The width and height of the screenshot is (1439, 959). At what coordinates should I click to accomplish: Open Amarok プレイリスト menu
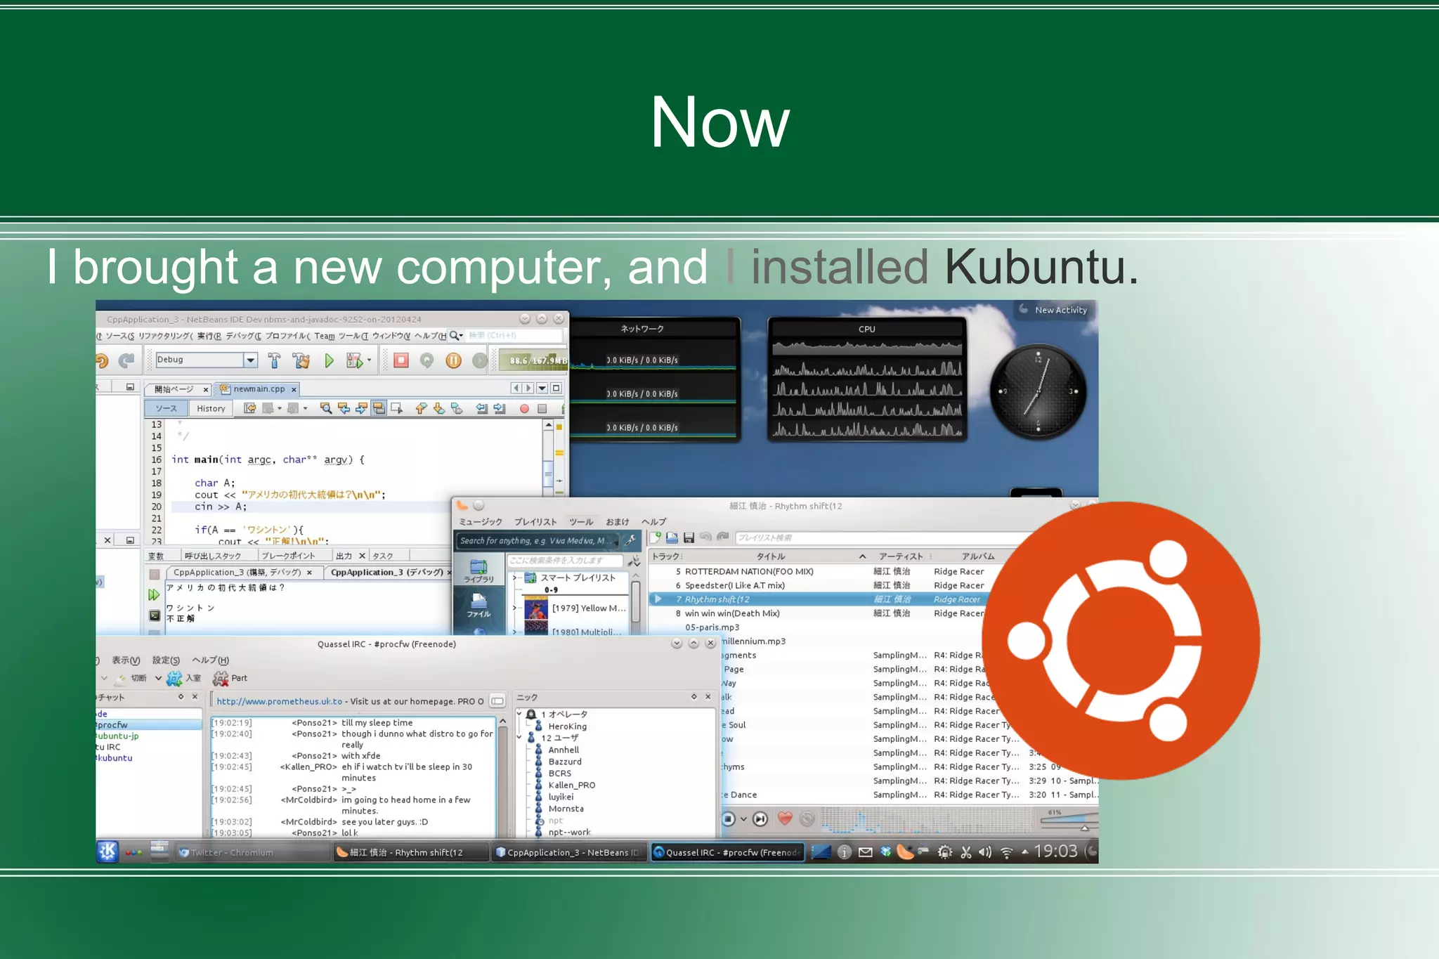click(535, 522)
